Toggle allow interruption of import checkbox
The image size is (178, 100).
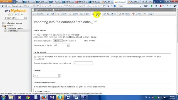35,57
